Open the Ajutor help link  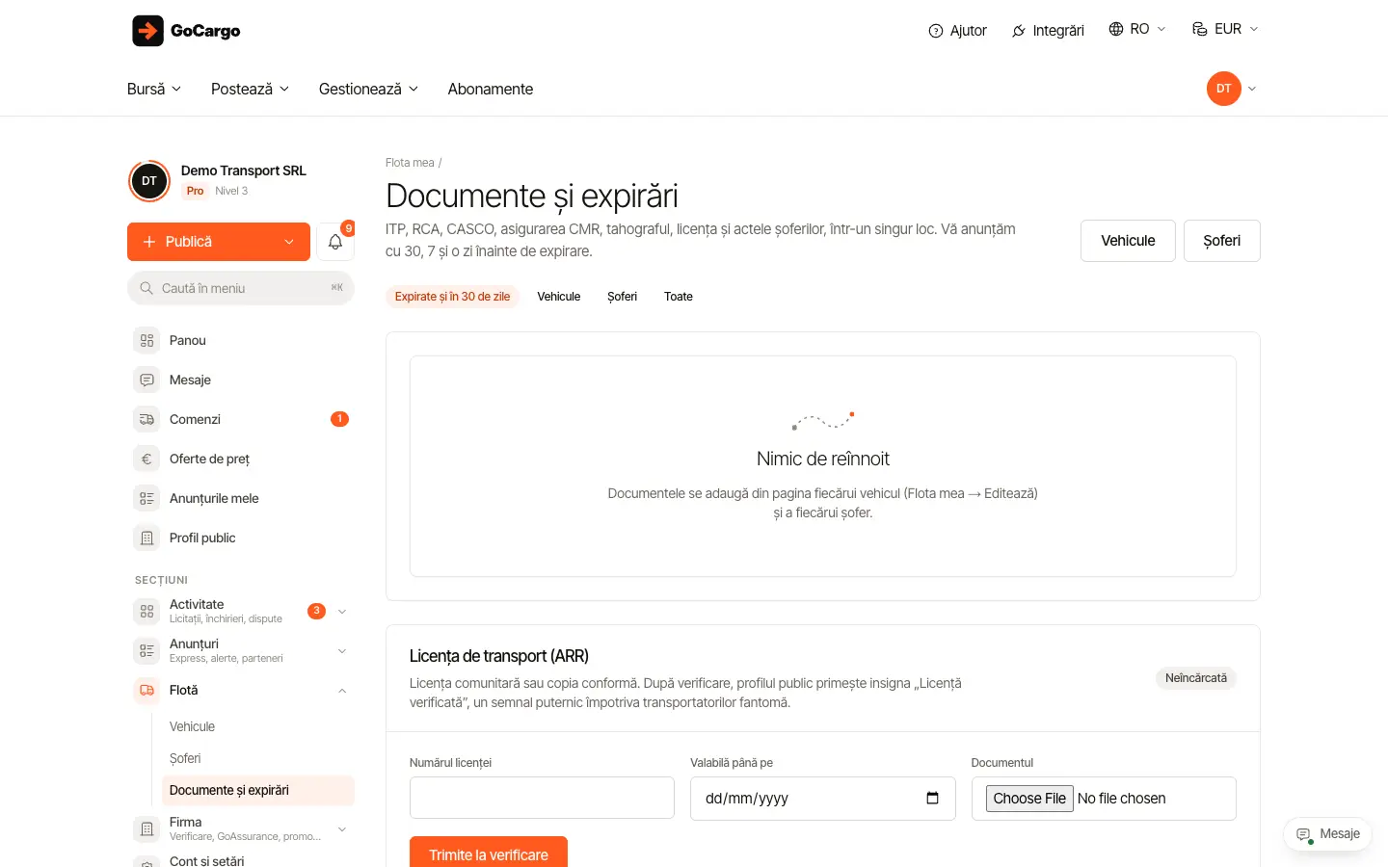957,31
